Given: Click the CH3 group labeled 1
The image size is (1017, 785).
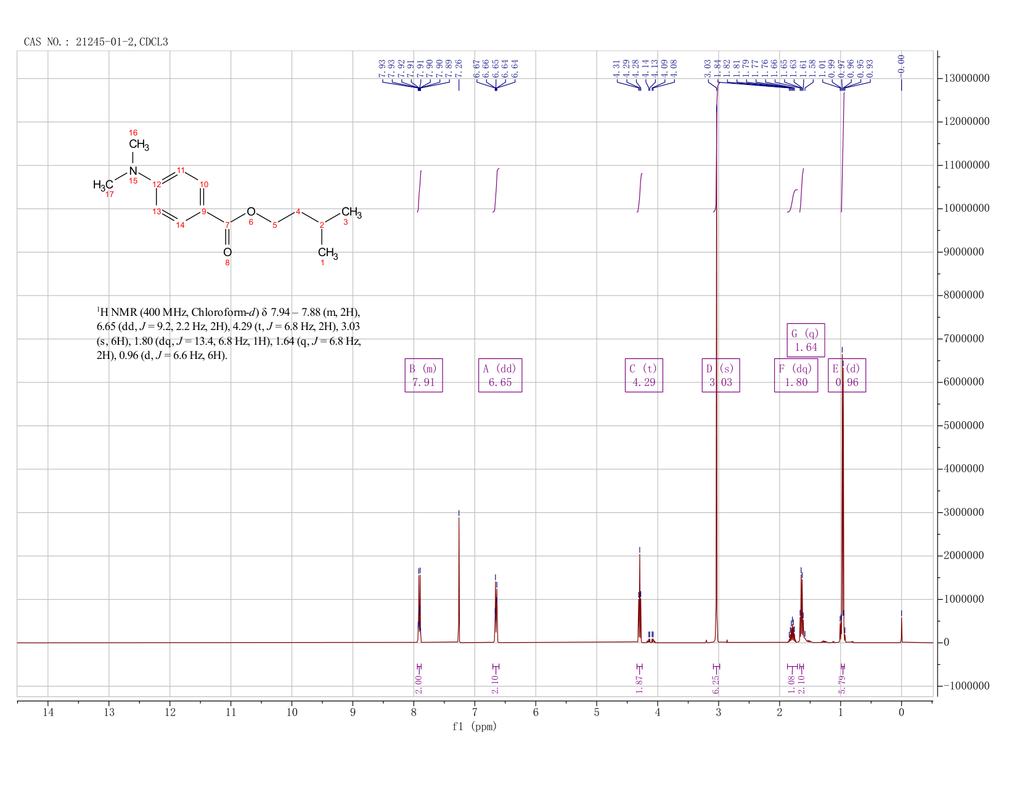Looking at the screenshot, I should [328, 252].
